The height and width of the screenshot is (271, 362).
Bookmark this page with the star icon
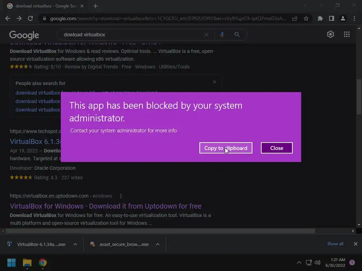306,18
